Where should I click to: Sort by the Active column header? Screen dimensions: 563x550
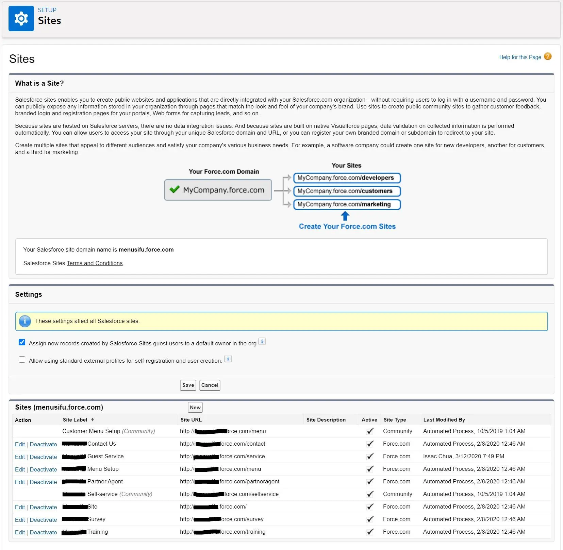[369, 420]
